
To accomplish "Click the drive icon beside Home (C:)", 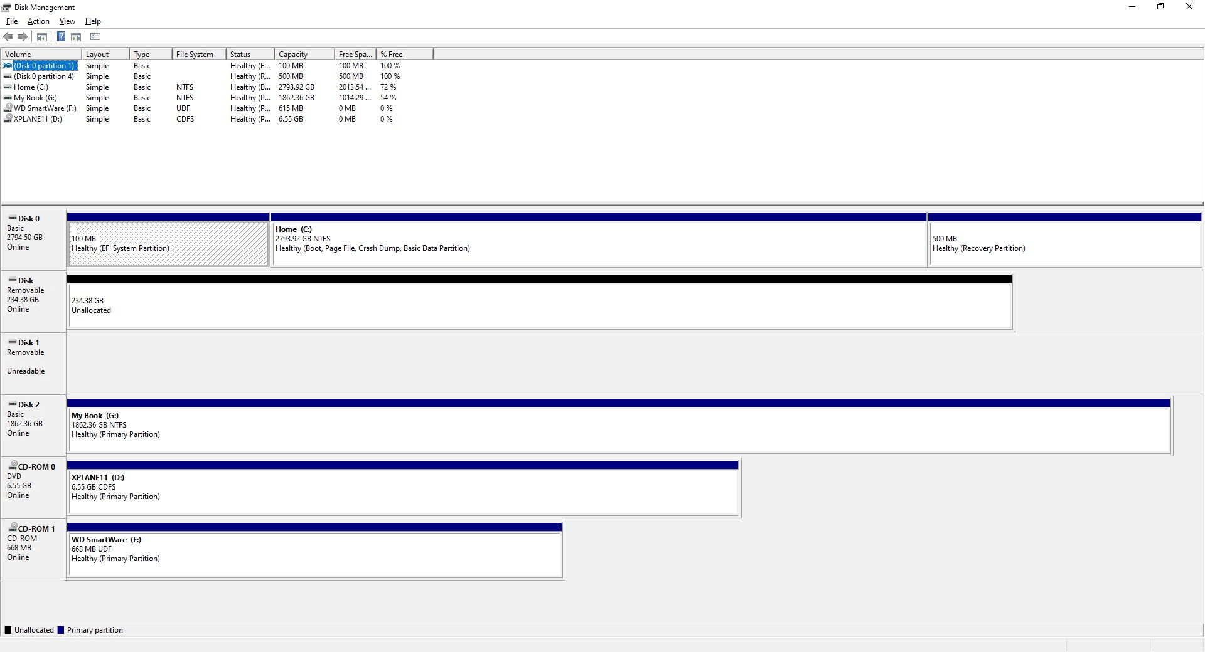I will [9, 87].
